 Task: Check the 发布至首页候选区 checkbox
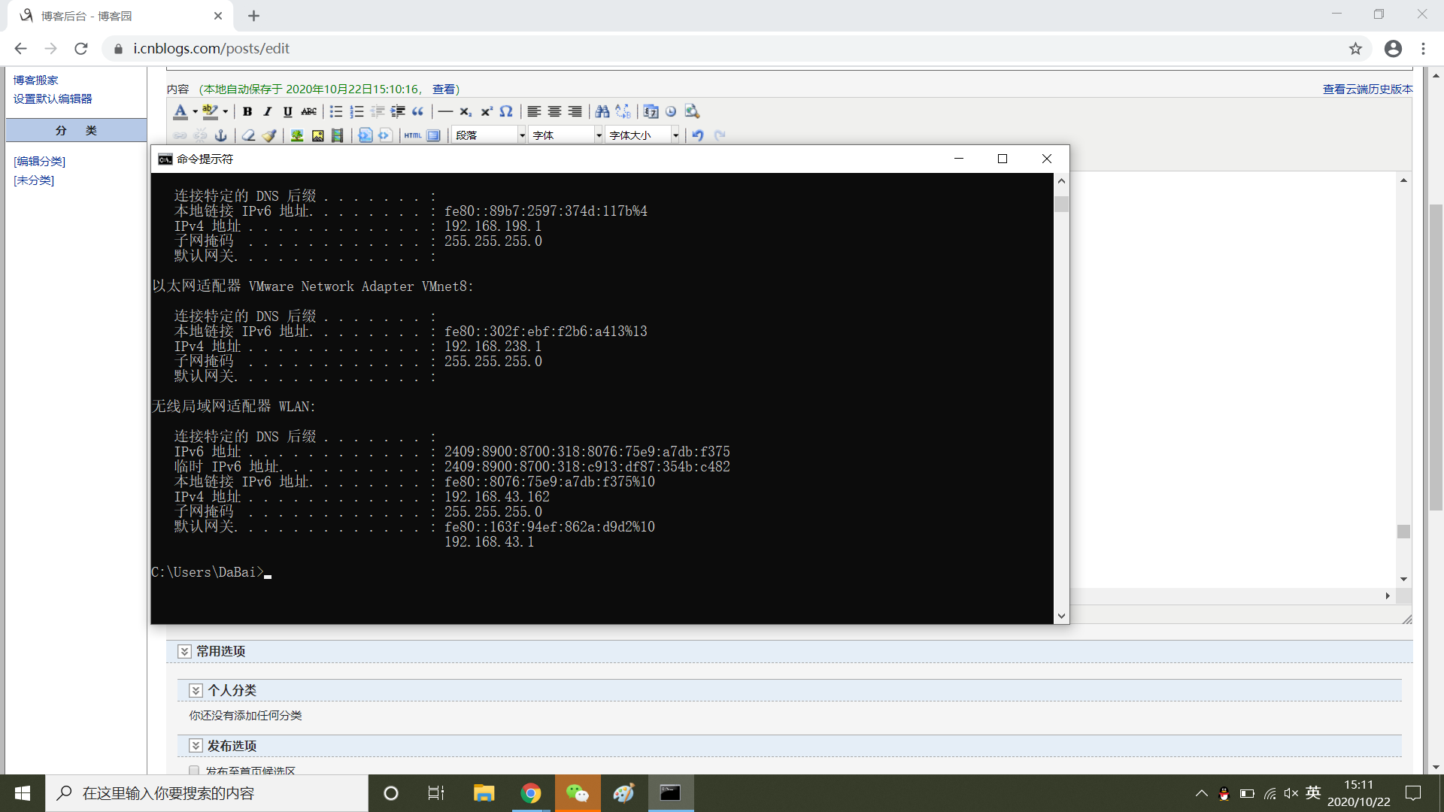(194, 771)
